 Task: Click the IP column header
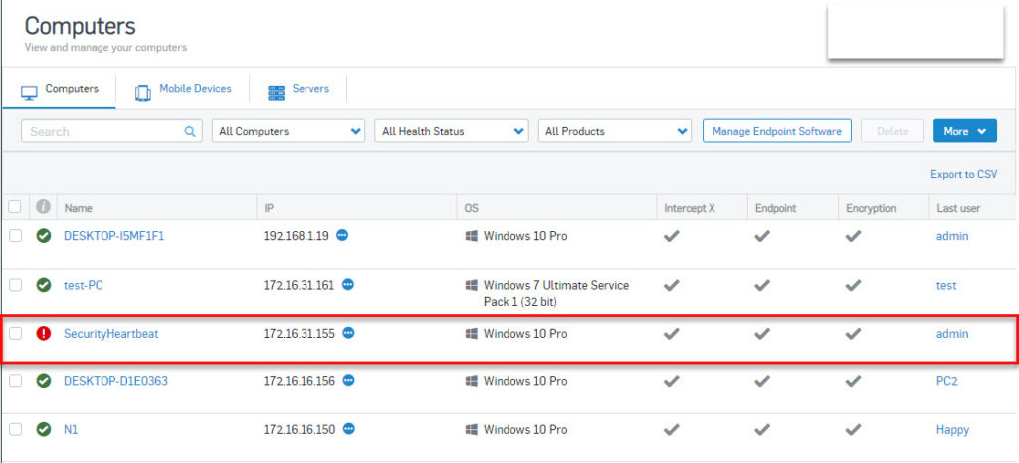[x=268, y=208]
